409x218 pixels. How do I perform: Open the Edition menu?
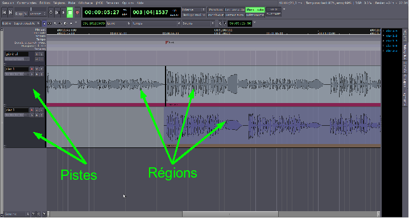[x=45, y=3]
